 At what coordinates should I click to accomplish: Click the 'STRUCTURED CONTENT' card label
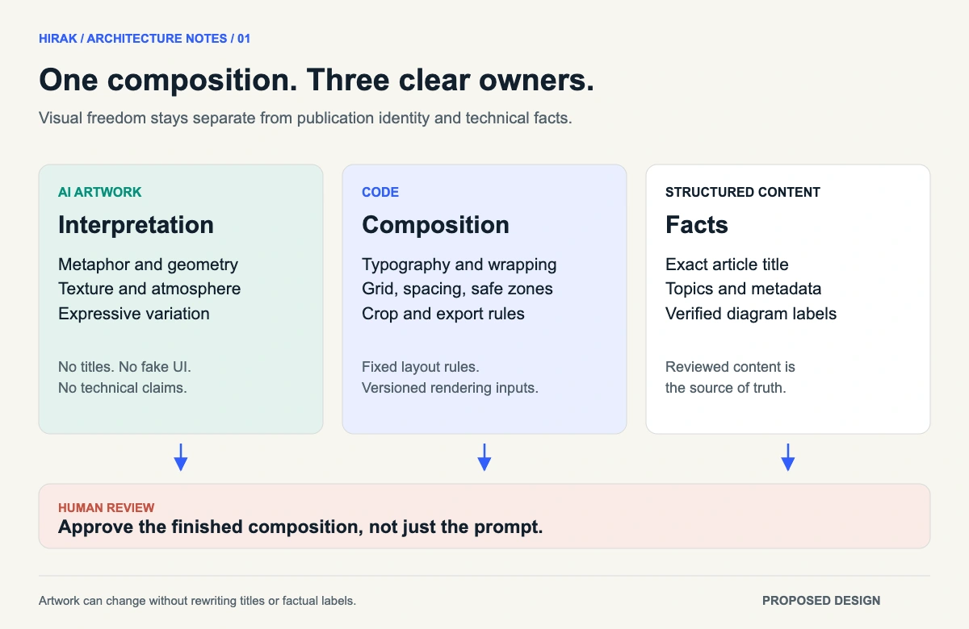tap(743, 193)
